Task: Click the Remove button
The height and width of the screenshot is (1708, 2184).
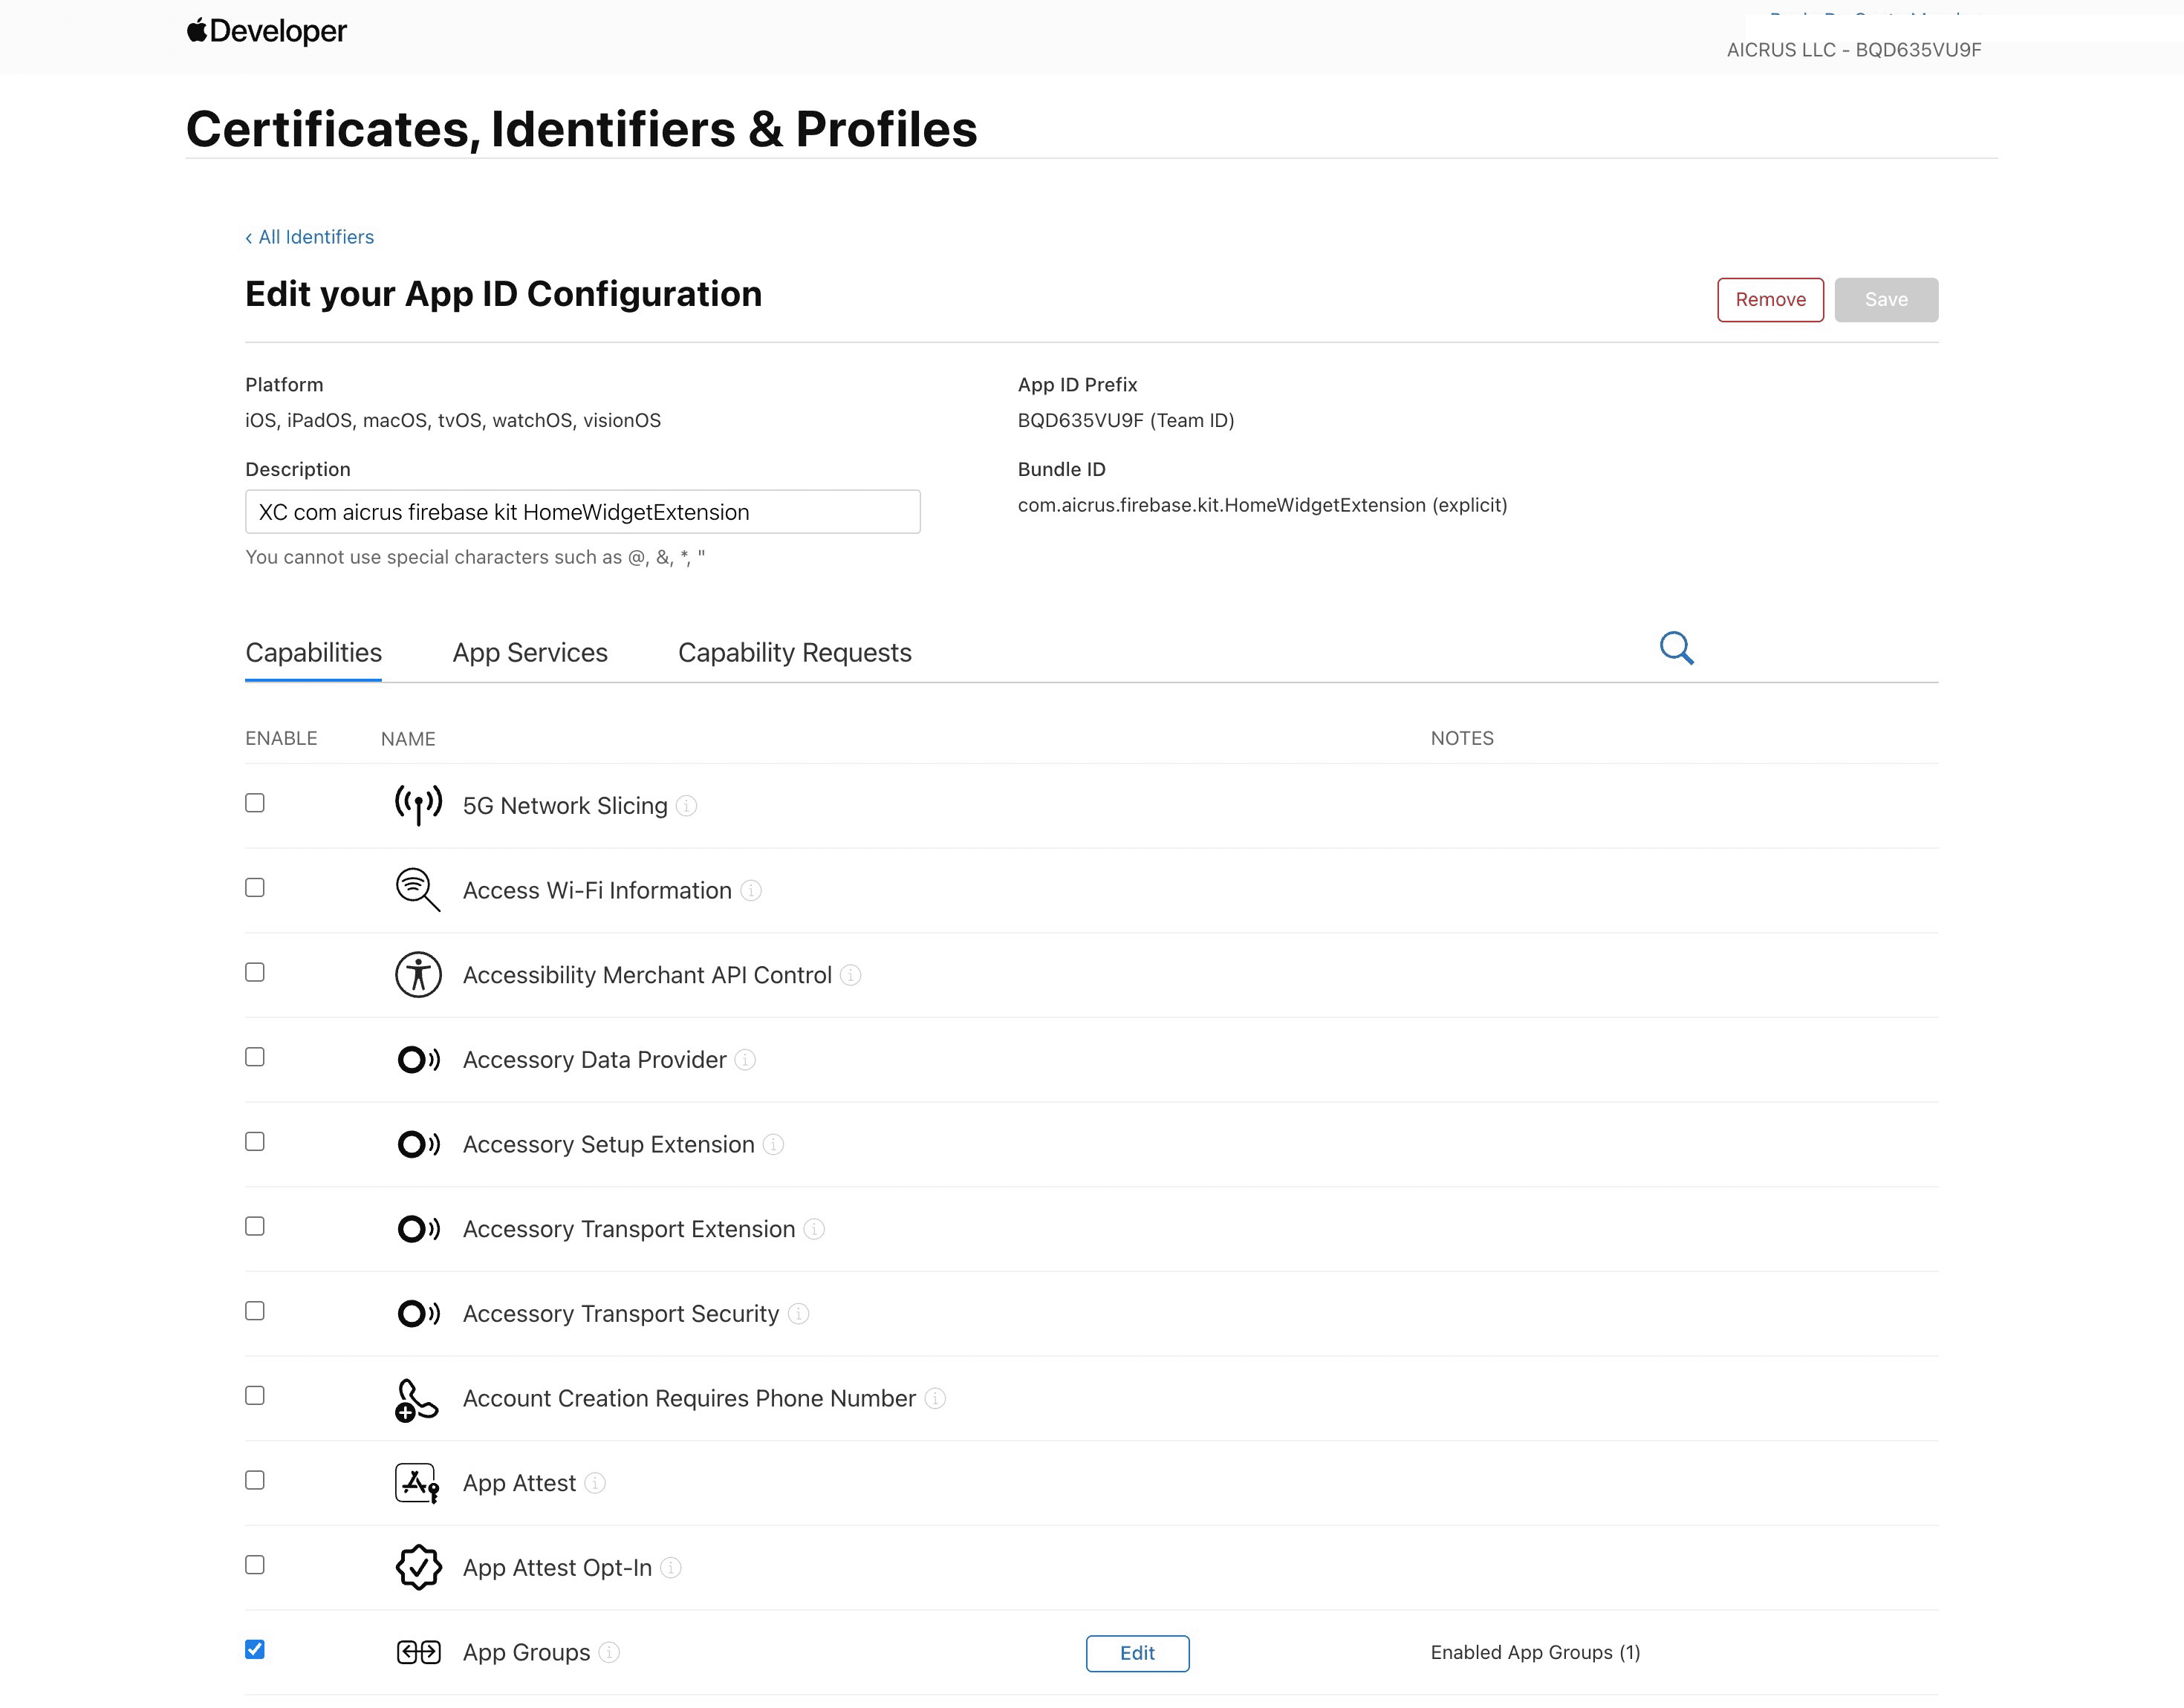Action: coord(1769,300)
